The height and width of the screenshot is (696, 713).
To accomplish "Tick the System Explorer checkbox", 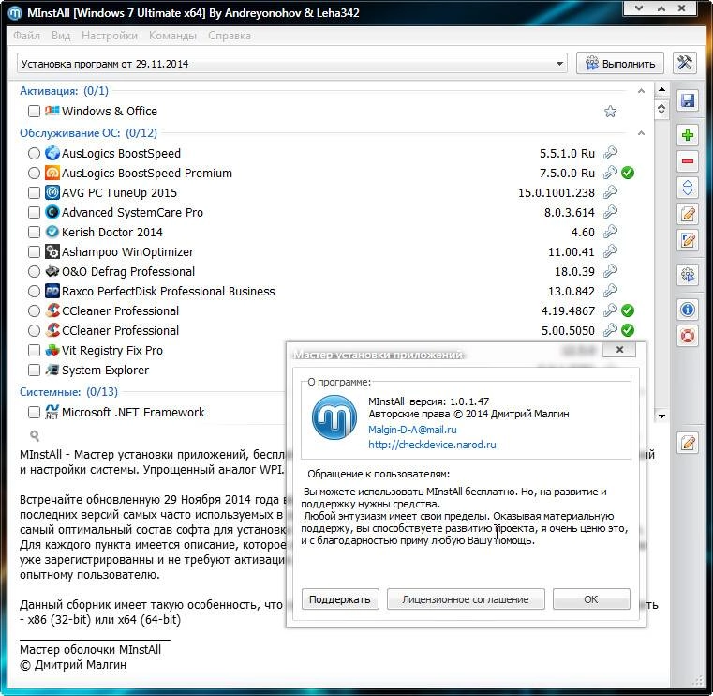I will tap(34, 370).
